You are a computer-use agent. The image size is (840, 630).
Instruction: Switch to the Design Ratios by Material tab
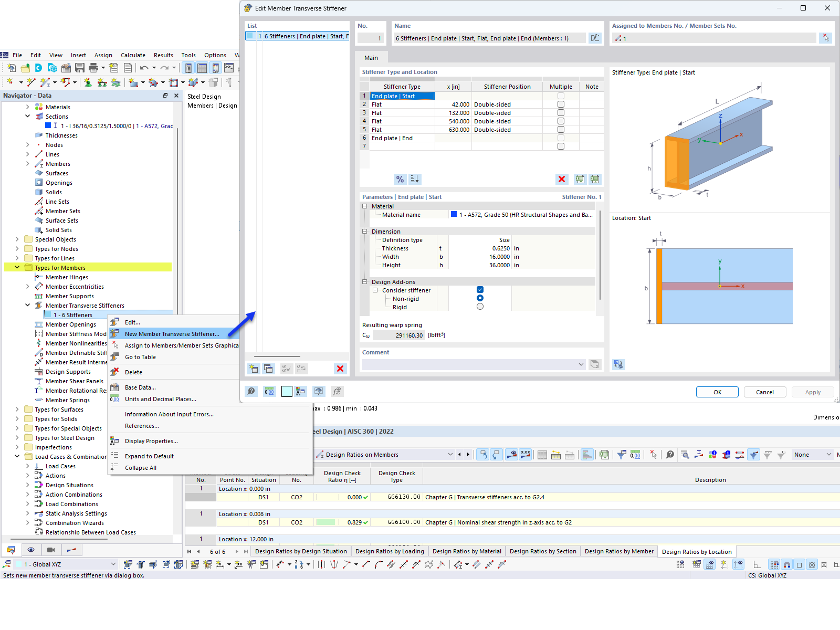[467, 551]
